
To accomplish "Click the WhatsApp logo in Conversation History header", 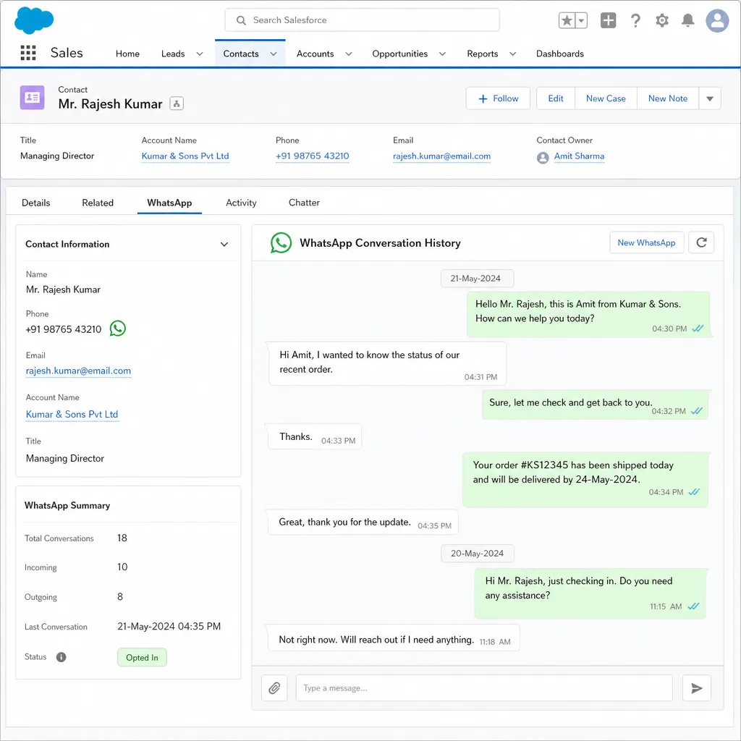I will pos(281,243).
